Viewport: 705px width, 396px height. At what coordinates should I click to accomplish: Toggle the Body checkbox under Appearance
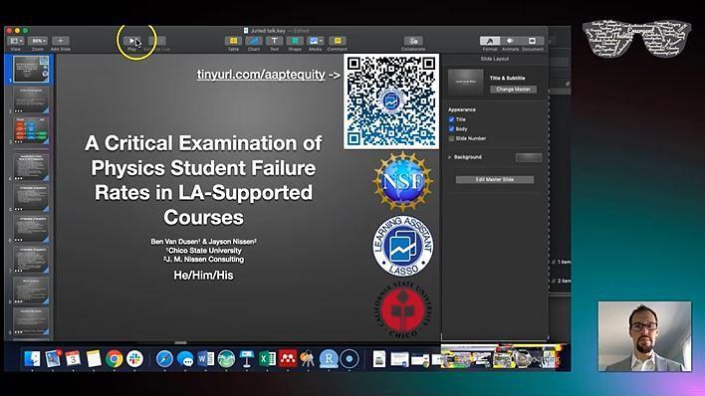pos(451,129)
